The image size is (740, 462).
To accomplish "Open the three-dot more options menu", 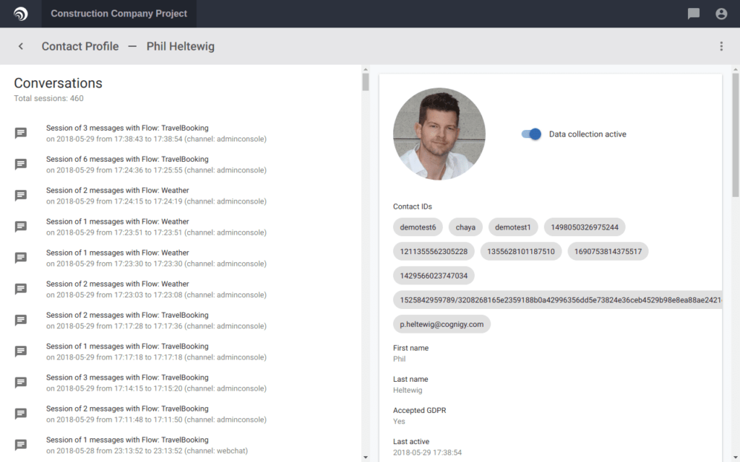I will [721, 46].
